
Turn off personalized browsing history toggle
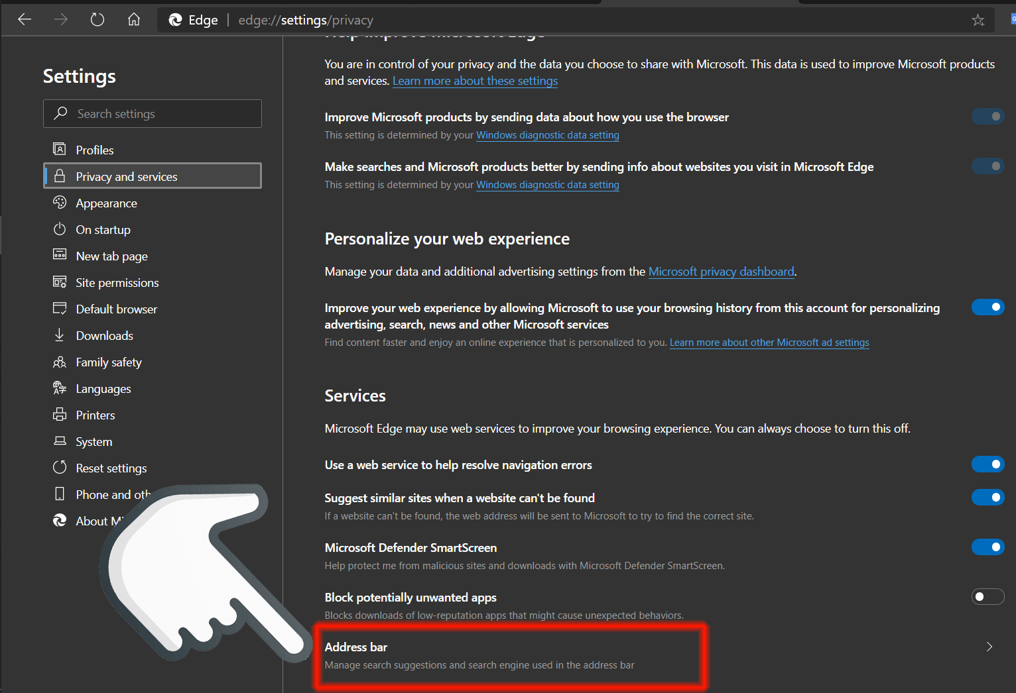click(x=988, y=307)
